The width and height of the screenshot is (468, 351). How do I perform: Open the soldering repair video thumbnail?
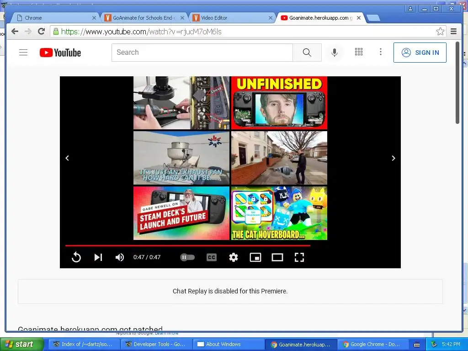(181, 103)
